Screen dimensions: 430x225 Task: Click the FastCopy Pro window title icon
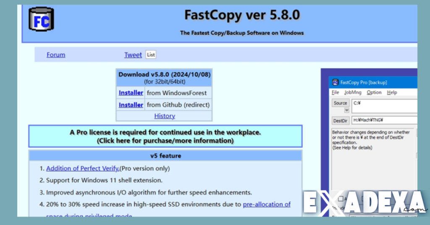click(335, 82)
